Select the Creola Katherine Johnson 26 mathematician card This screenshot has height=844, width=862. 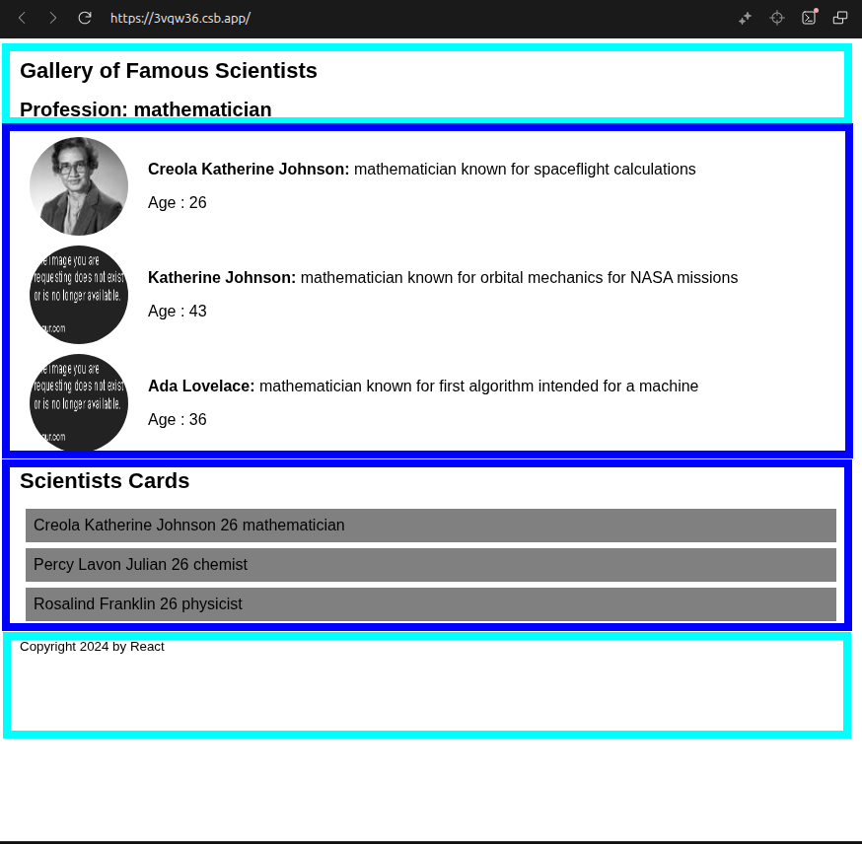coord(430,526)
